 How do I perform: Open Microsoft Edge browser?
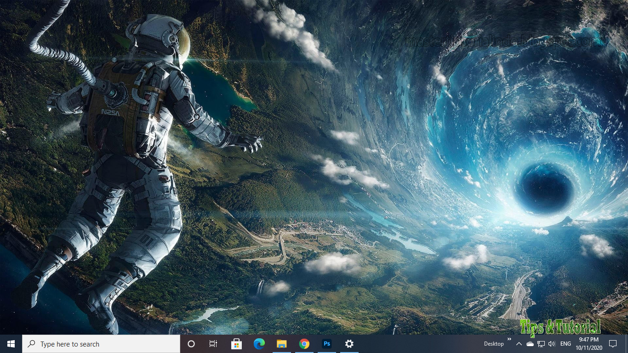[259, 344]
